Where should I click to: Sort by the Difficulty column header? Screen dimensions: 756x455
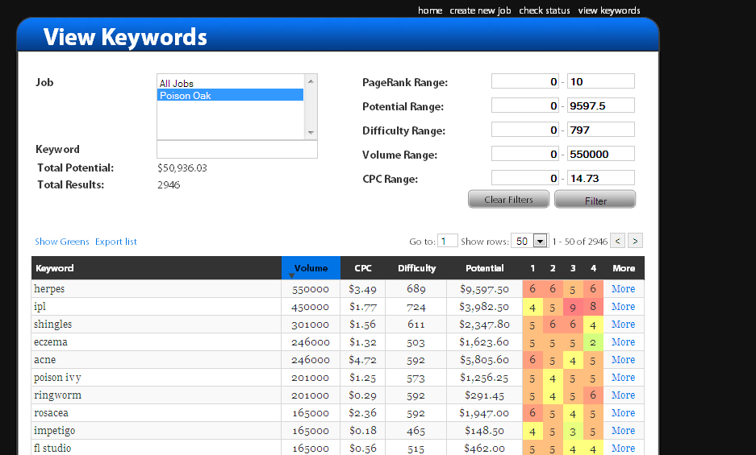416,268
